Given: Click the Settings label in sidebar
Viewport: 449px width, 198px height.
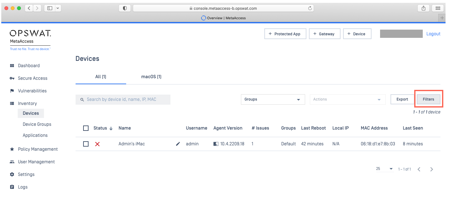Looking at the screenshot, I should pos(26,174).
